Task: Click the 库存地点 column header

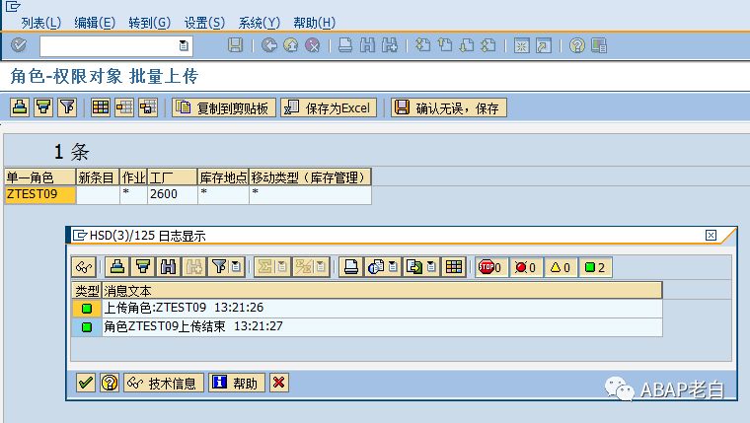Action: pyautogui.click(x=223, y=177)
